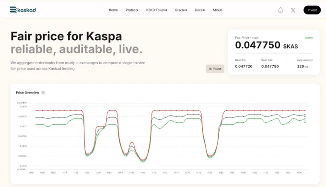Click the Best Ask value 0.047780
Image resolution: width=326 pixels, height=187 pixels.
point(270,66)
